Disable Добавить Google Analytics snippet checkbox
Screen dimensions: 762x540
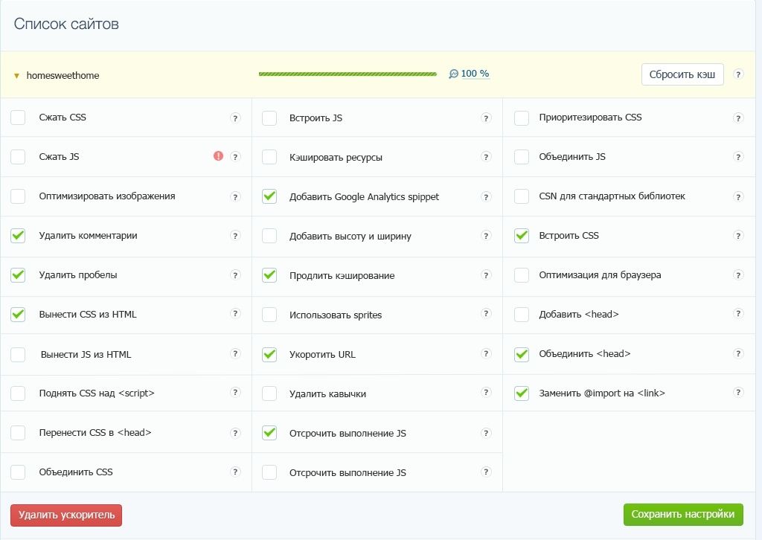tap(269, 197)
